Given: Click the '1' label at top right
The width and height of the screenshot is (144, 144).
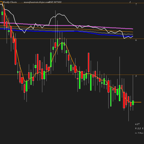Looking at the screenshot, I should click(130, 2).
